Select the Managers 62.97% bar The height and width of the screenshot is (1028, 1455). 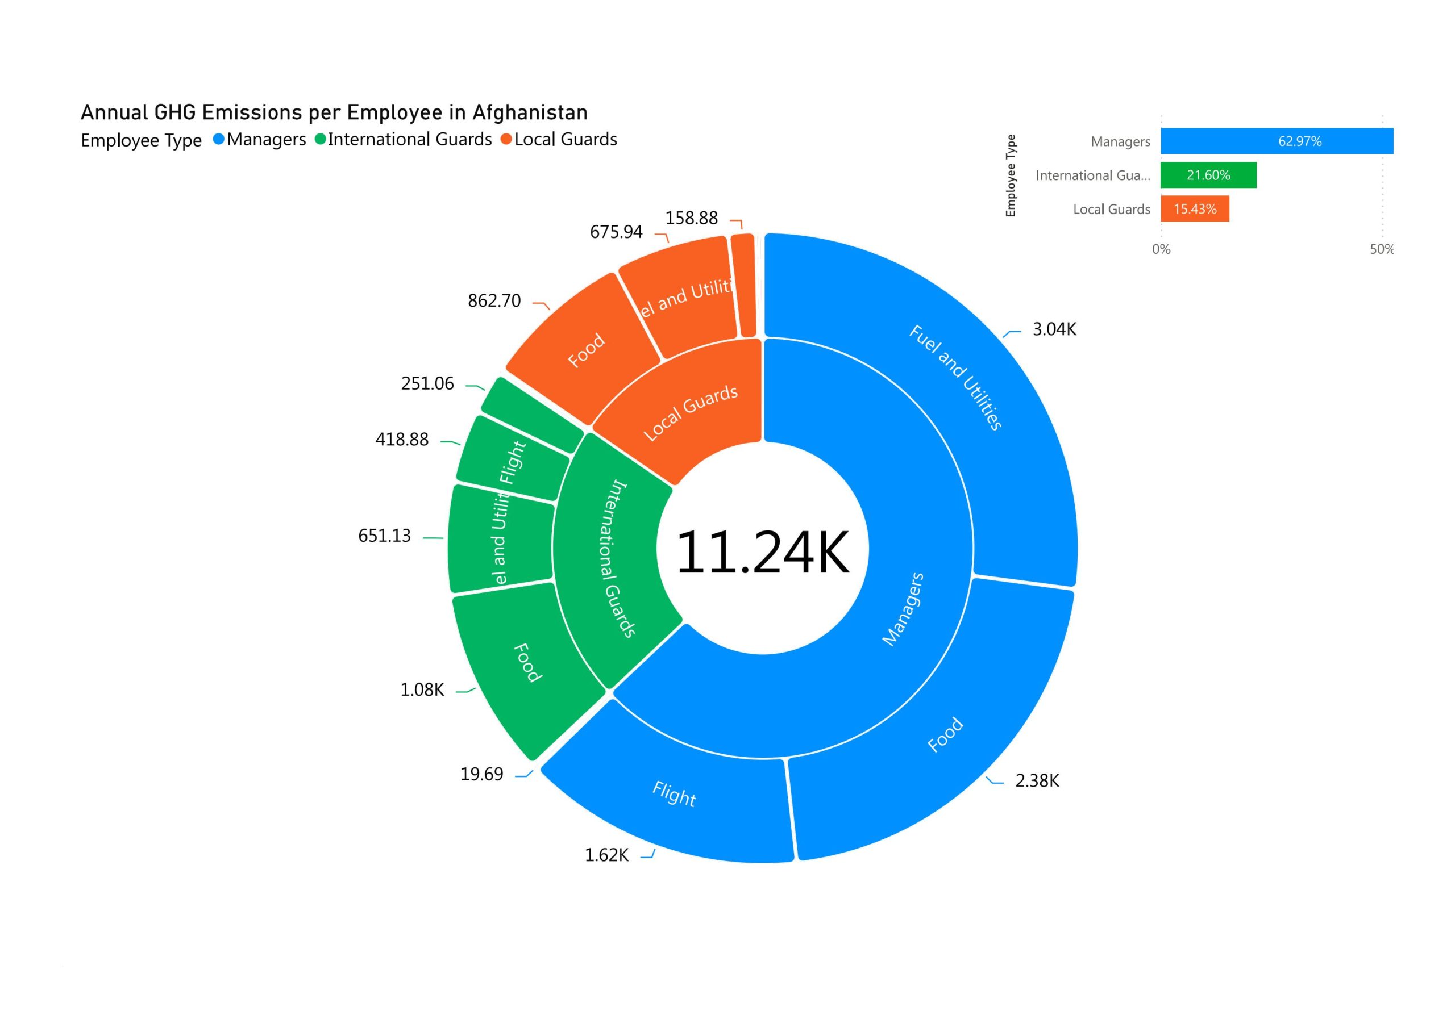tap(1277, 141)
